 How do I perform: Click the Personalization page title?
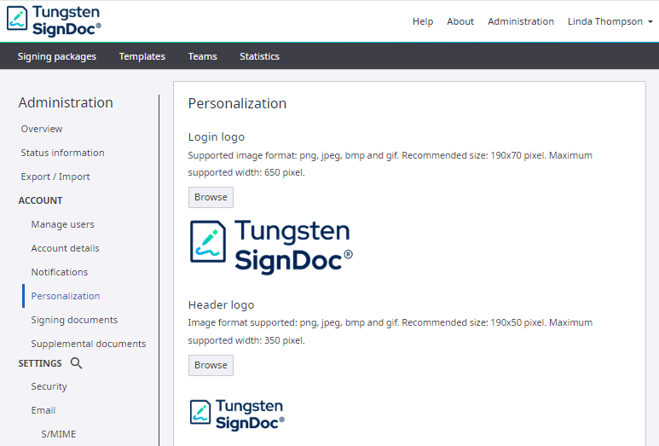pyautogui.click(x=238, y=103)
